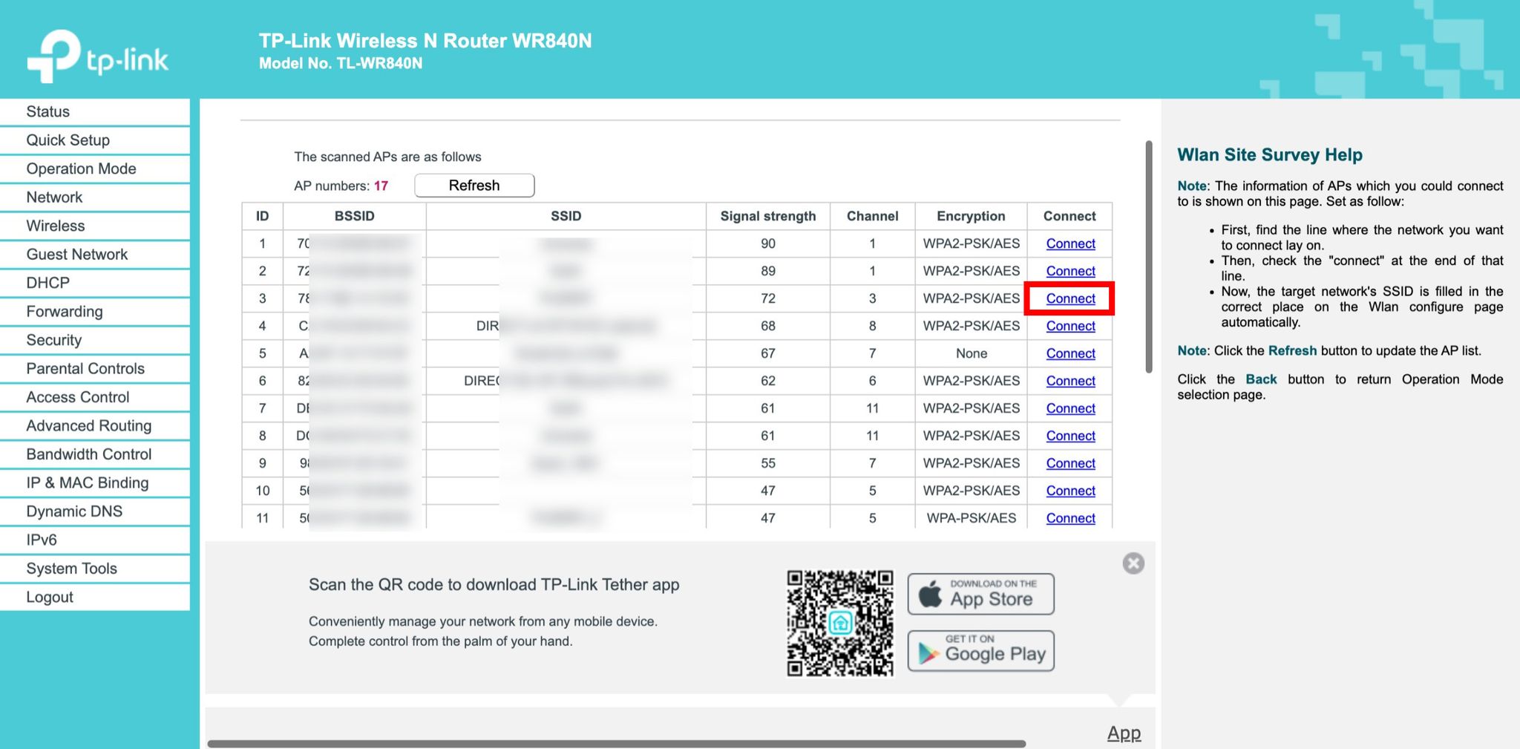The width and height of the screenshot is (1520, 749).
Task: Click the Model No. TL-WR840N text
Action: click(x=341, y=64)
